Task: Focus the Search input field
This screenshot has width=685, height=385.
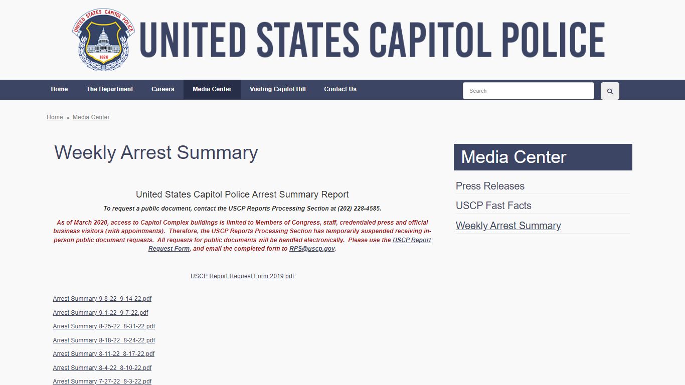Action: tap(529, 91)
